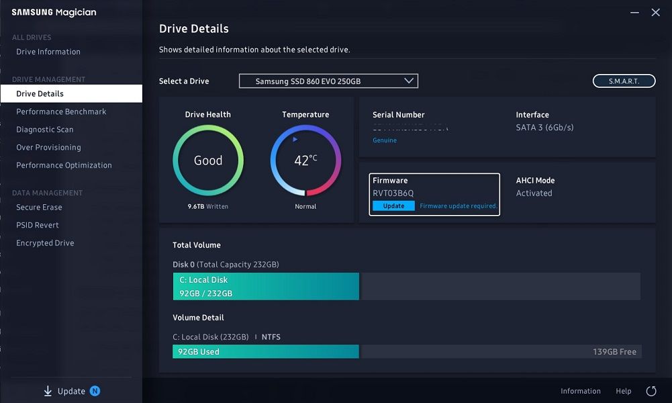Click the 139GB Free text
The height and width of the screenshot is (403, 672).
614,351
